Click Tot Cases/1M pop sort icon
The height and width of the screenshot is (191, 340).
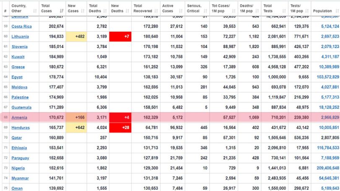tap(234, 11)
